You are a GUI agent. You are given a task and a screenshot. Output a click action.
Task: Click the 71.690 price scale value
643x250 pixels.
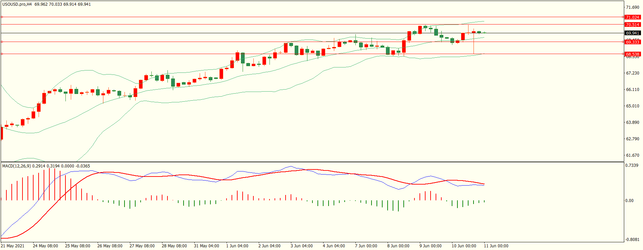[633, 7]
